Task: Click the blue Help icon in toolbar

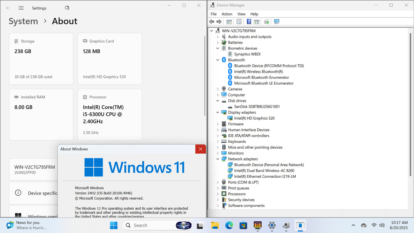Action: click(x=249, y=22)
